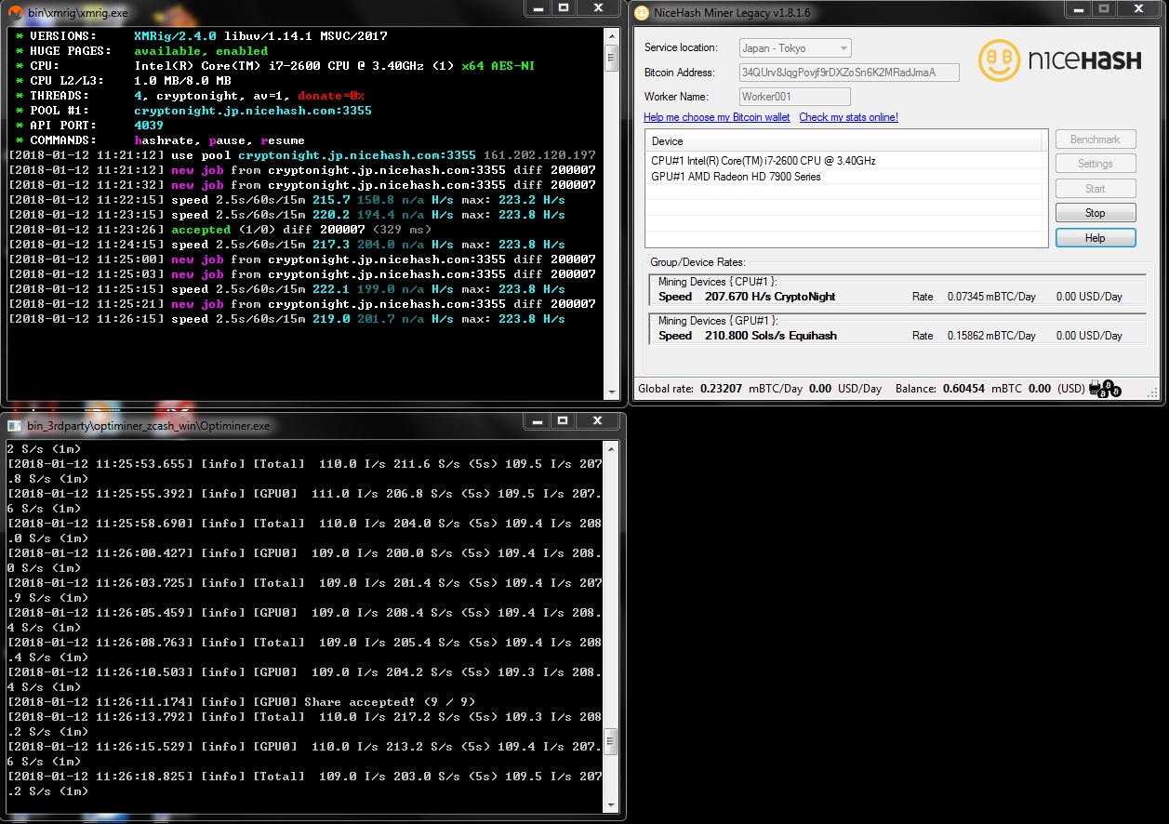This screenshot has height=824, width=1169.
Task: Click the Worker001 name field
Action: 794,96
